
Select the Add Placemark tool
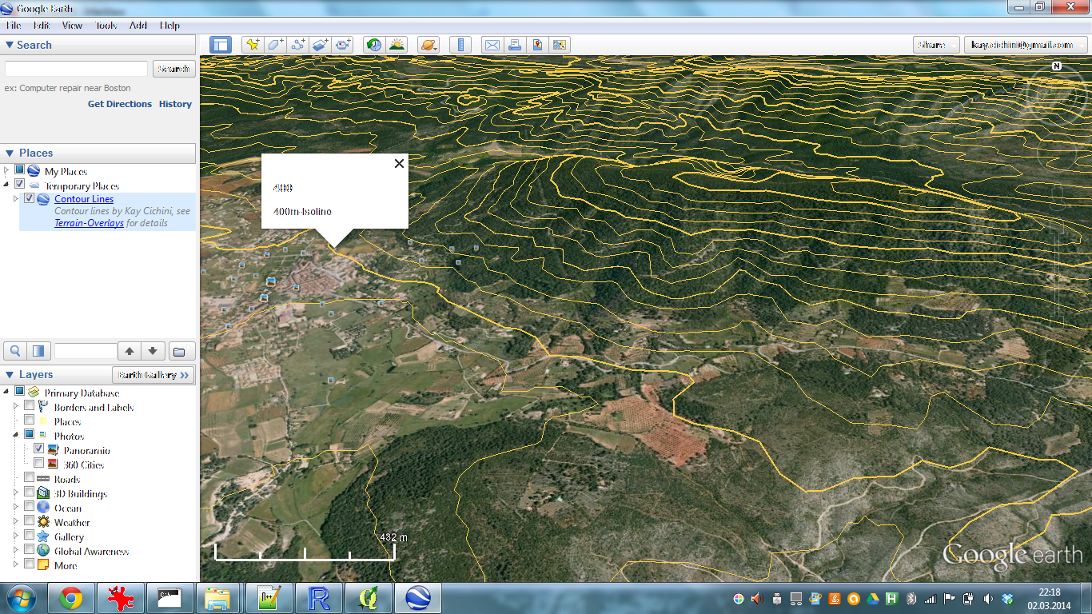click(x=251, y=45)
